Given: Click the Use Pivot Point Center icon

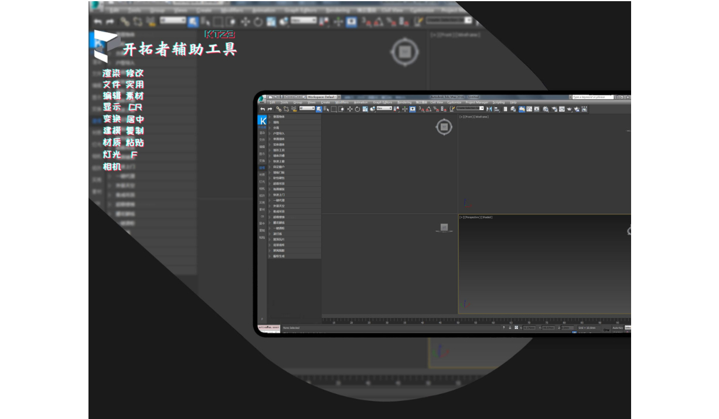Looking at the screenshot, I should pyautogui.click(x=396, y=109).
